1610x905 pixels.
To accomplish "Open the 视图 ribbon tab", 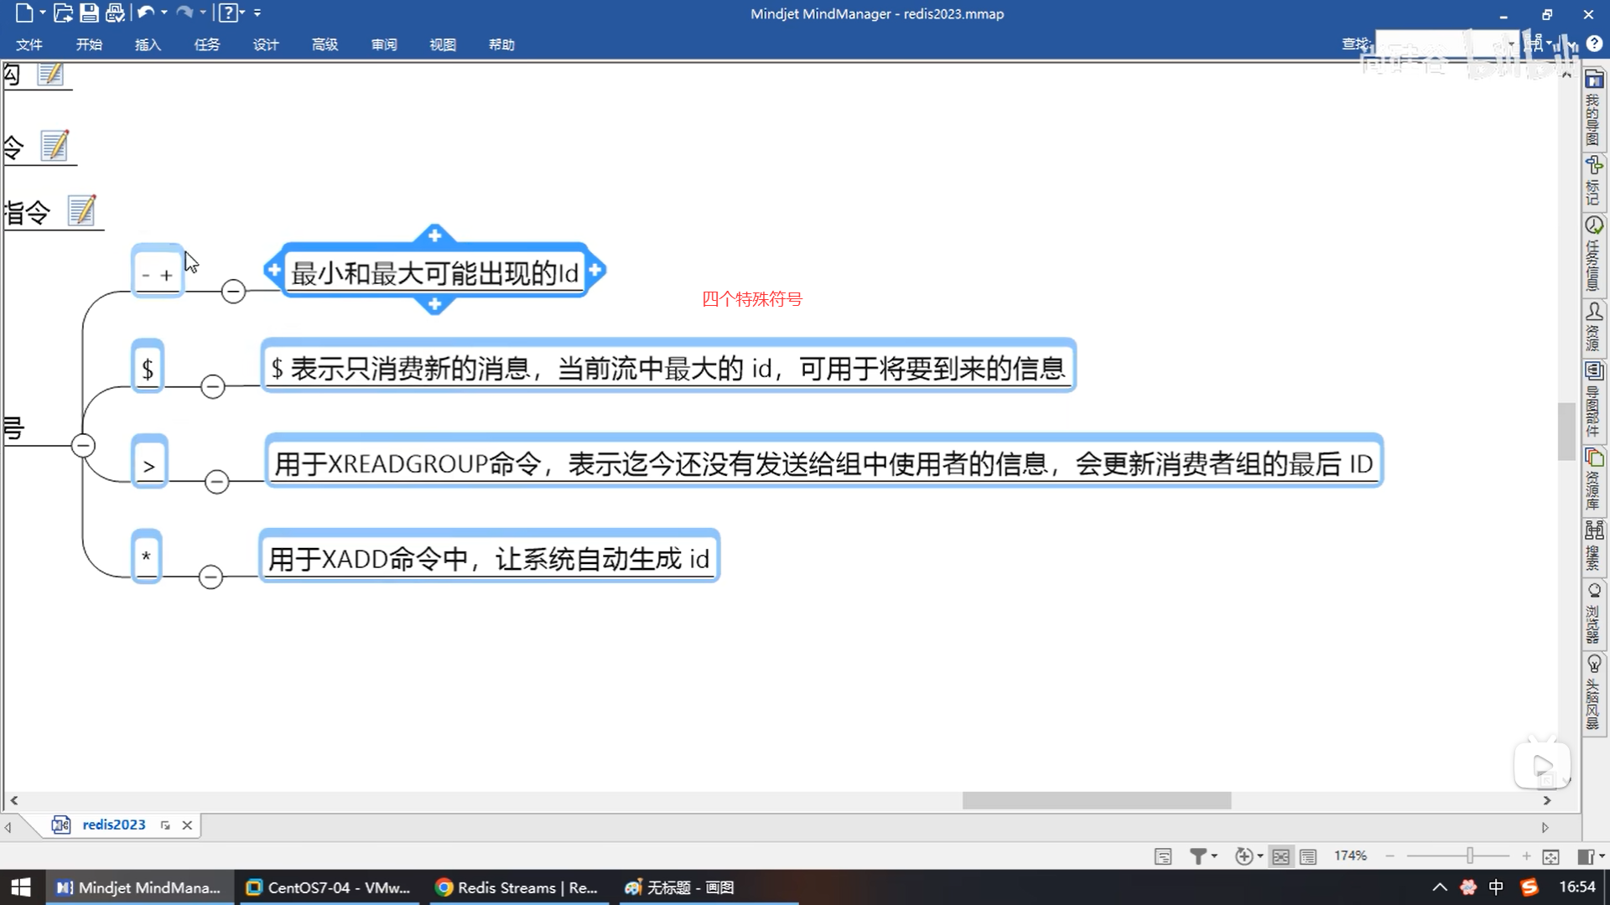I will click(442, 44).
